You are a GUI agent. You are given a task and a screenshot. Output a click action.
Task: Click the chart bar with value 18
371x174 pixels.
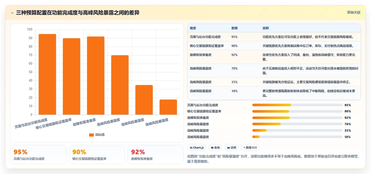168,107
